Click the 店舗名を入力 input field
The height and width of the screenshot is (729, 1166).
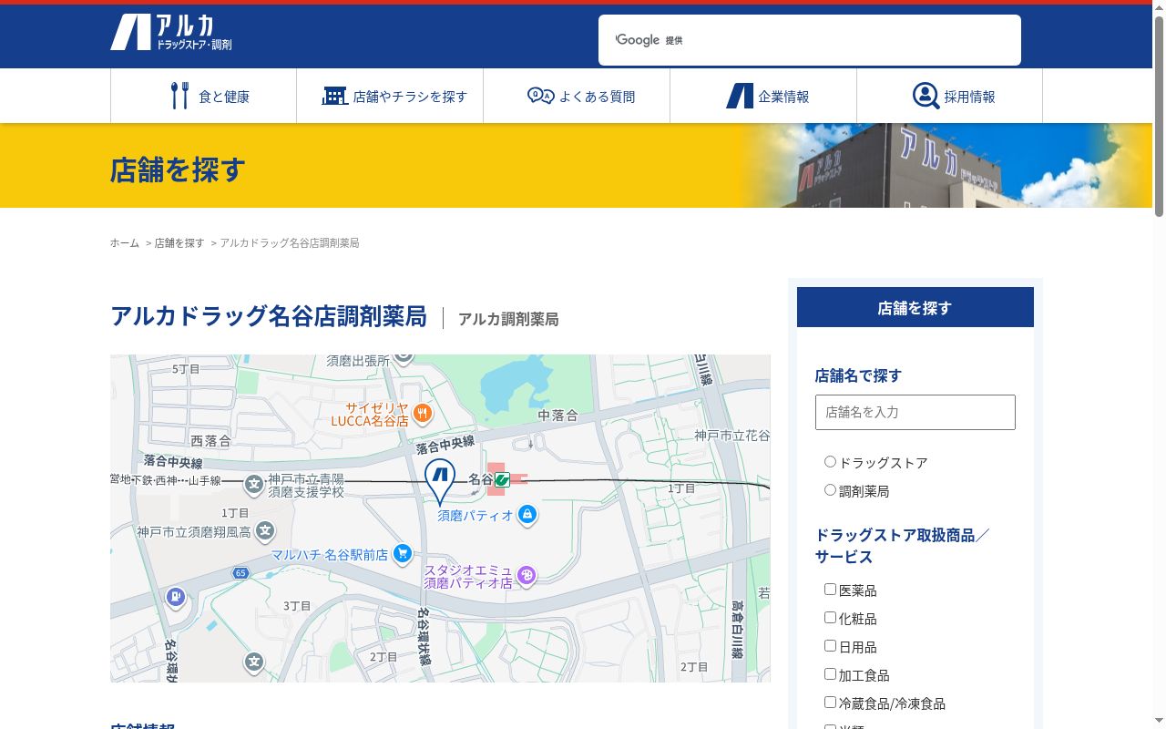[x=915, y=412]
